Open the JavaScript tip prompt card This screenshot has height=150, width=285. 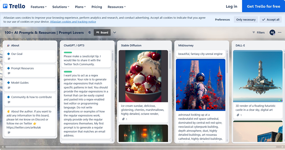[x=86, y=59]
